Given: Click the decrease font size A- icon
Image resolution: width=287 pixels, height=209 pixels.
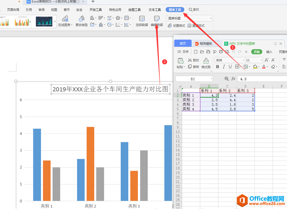Looking at the screenshot, I should coord(273,60).
